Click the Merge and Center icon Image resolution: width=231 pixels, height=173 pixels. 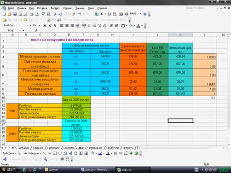click(x=77, y=26)
